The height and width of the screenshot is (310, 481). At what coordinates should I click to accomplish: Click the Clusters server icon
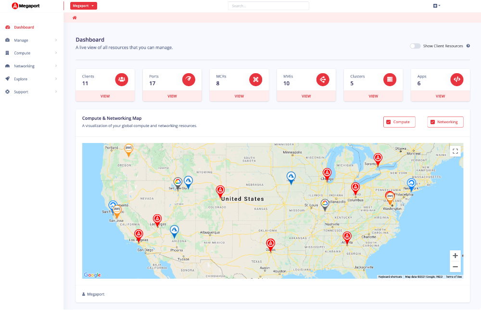[390, 79]
